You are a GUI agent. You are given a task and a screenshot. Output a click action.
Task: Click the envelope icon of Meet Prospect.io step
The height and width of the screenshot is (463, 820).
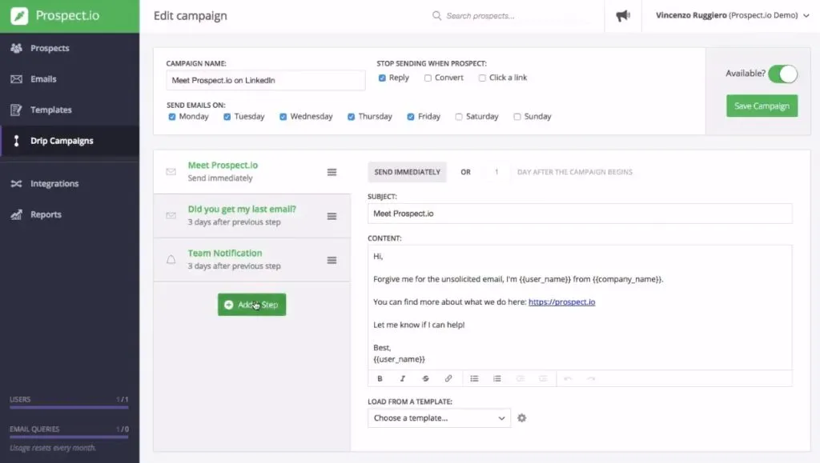pyautogui.click(x=171, y=172)
